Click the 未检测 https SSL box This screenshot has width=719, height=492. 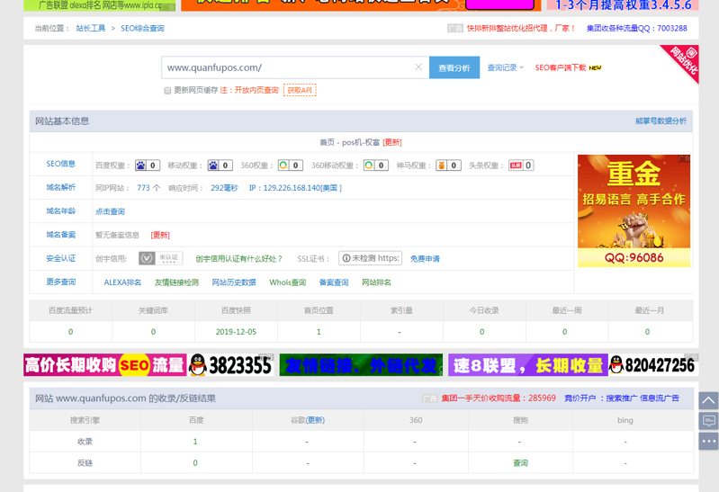pyautogui.click(x=371, y=258)
